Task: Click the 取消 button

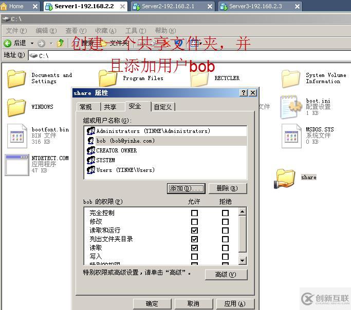Action: click(x=194, y=304)
